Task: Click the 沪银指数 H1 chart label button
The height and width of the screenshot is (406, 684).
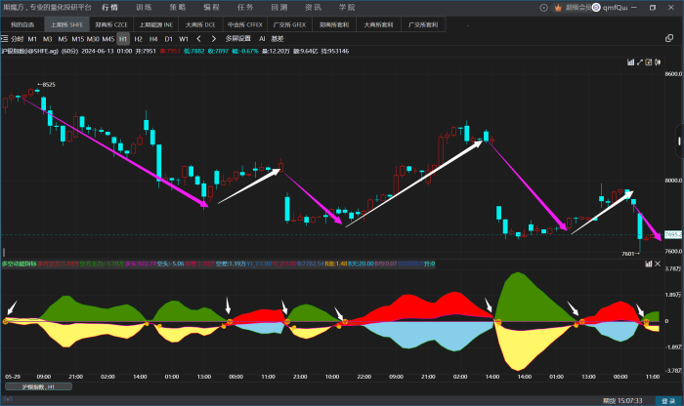Action: point(38,386)
